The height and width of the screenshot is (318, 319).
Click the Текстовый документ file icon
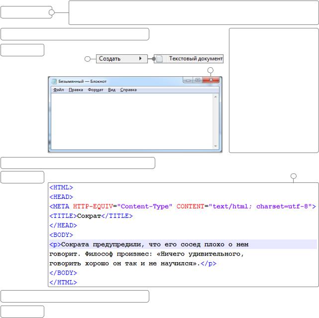coord(159,59)
